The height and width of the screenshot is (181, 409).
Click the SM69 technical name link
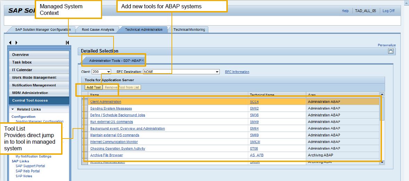(254, 135)
